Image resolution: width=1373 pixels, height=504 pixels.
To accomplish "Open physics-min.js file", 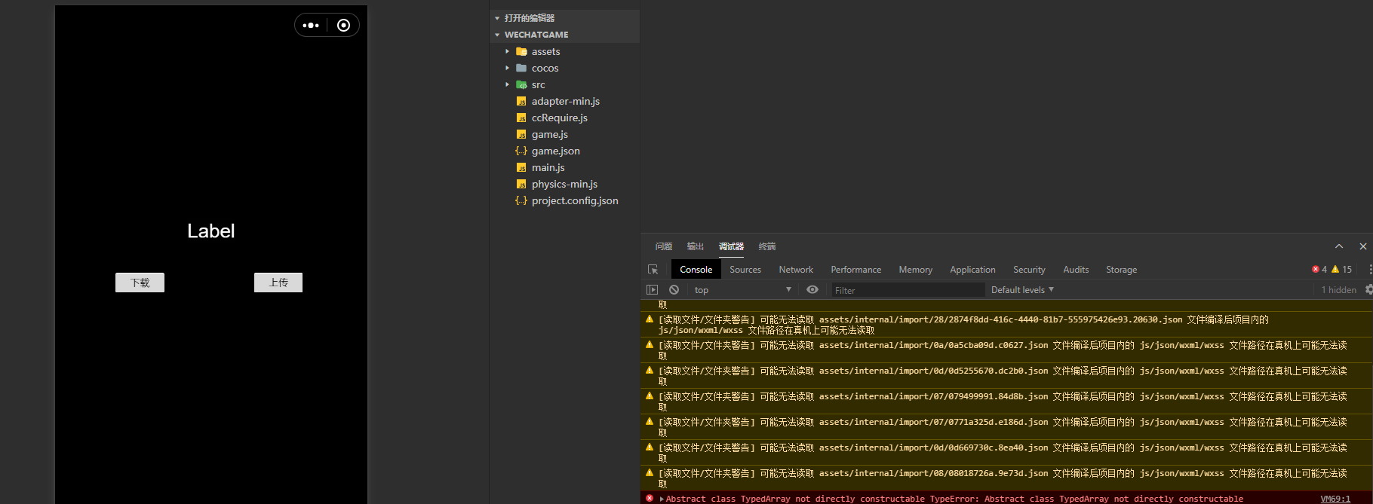I will [x=565, y=184].
